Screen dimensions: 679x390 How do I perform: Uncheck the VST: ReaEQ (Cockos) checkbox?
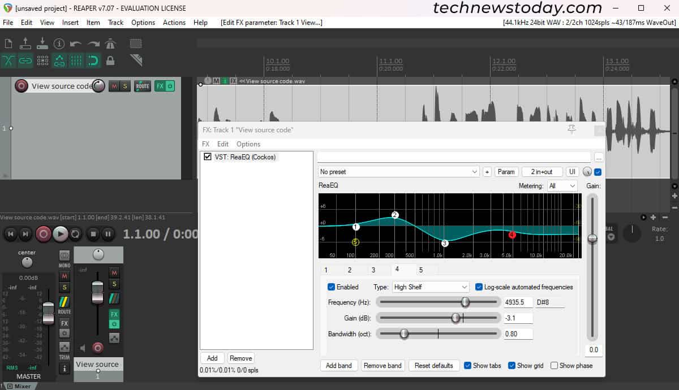point(207,157)
